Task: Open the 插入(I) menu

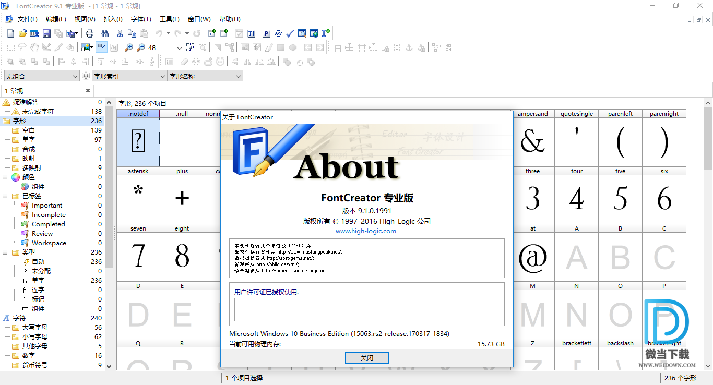Action: pos(113,19)
